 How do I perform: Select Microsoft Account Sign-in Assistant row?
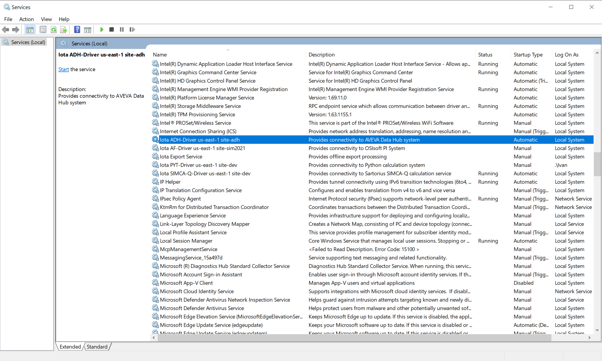372,274
